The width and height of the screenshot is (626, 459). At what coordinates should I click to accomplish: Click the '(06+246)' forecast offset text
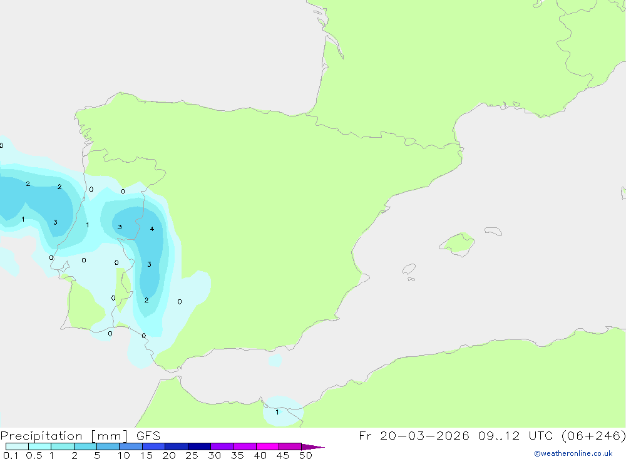tap(593, 436)
